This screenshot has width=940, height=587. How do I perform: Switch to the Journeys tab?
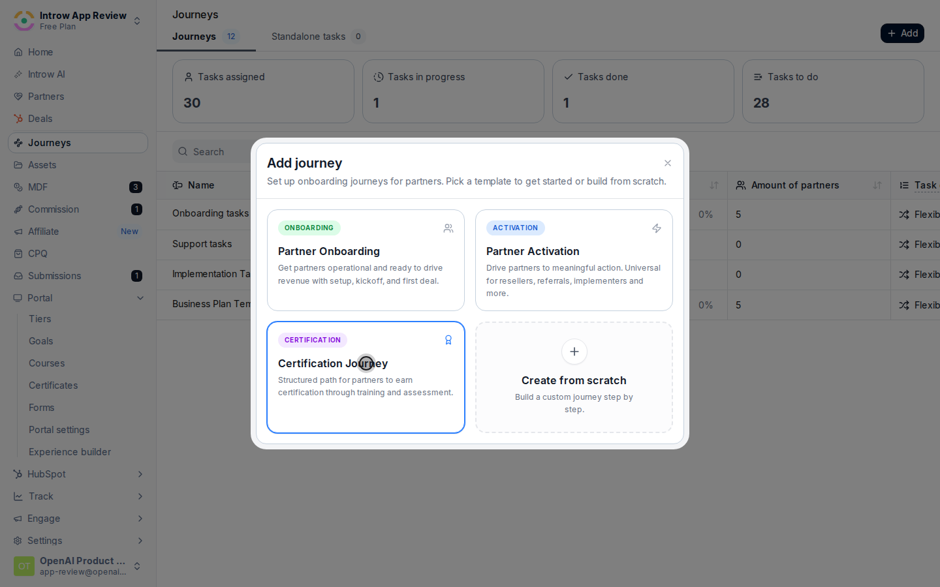(206, 37)
